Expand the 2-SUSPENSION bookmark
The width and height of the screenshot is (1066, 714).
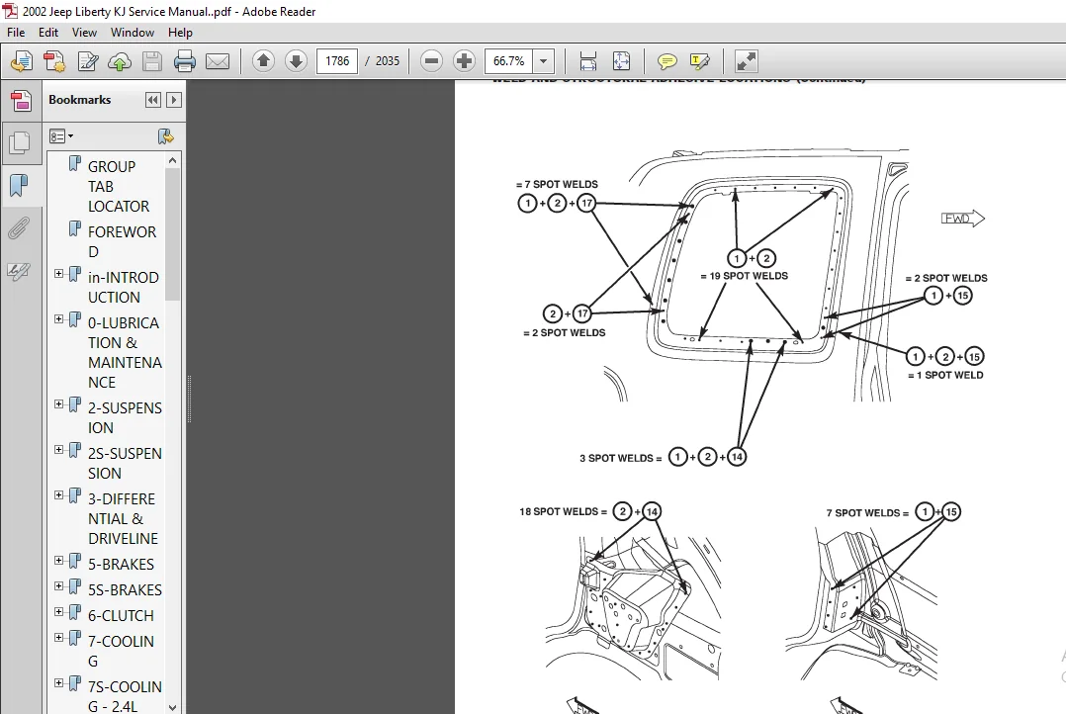pos(59,403)
